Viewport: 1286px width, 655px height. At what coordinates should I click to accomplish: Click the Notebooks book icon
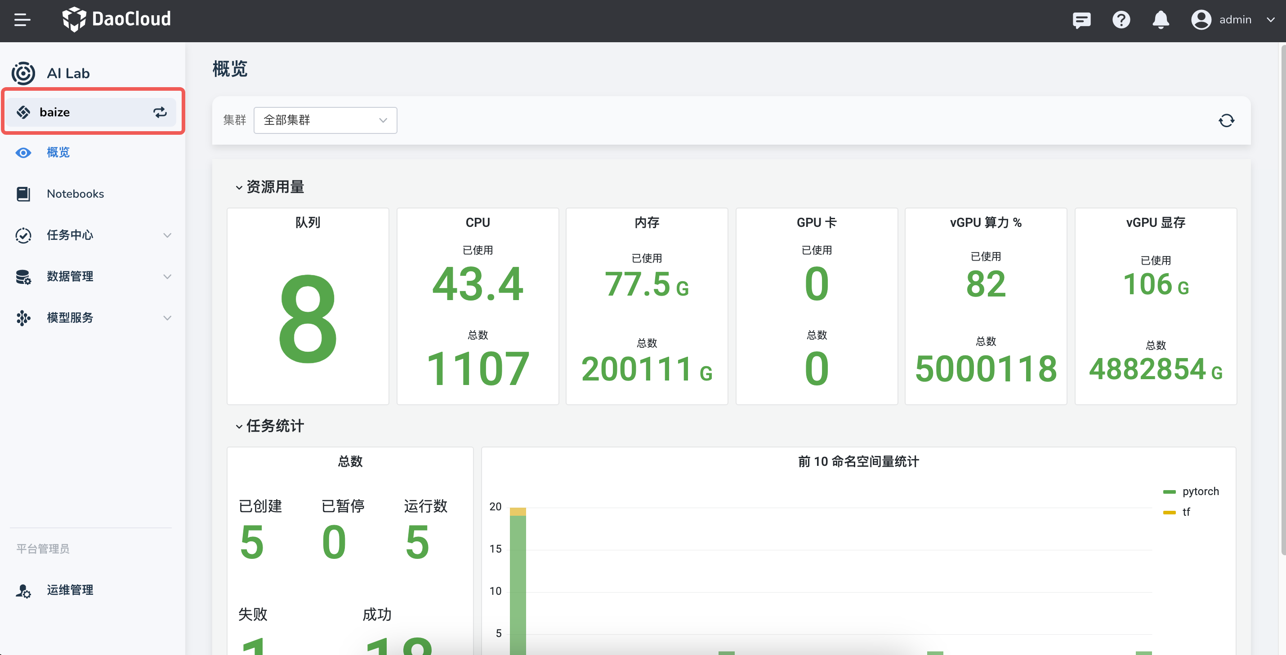[x=23, y=194]
